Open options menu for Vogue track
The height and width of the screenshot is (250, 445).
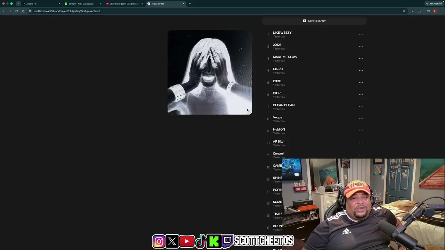(361, 119)
